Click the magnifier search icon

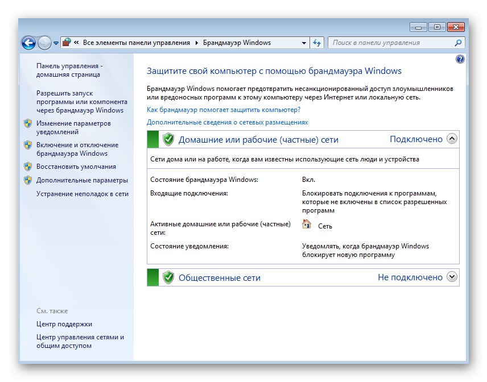point(458,43)
